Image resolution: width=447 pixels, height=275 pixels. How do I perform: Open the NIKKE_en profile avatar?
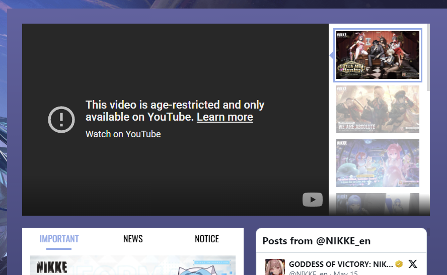(x=274, y=267)
